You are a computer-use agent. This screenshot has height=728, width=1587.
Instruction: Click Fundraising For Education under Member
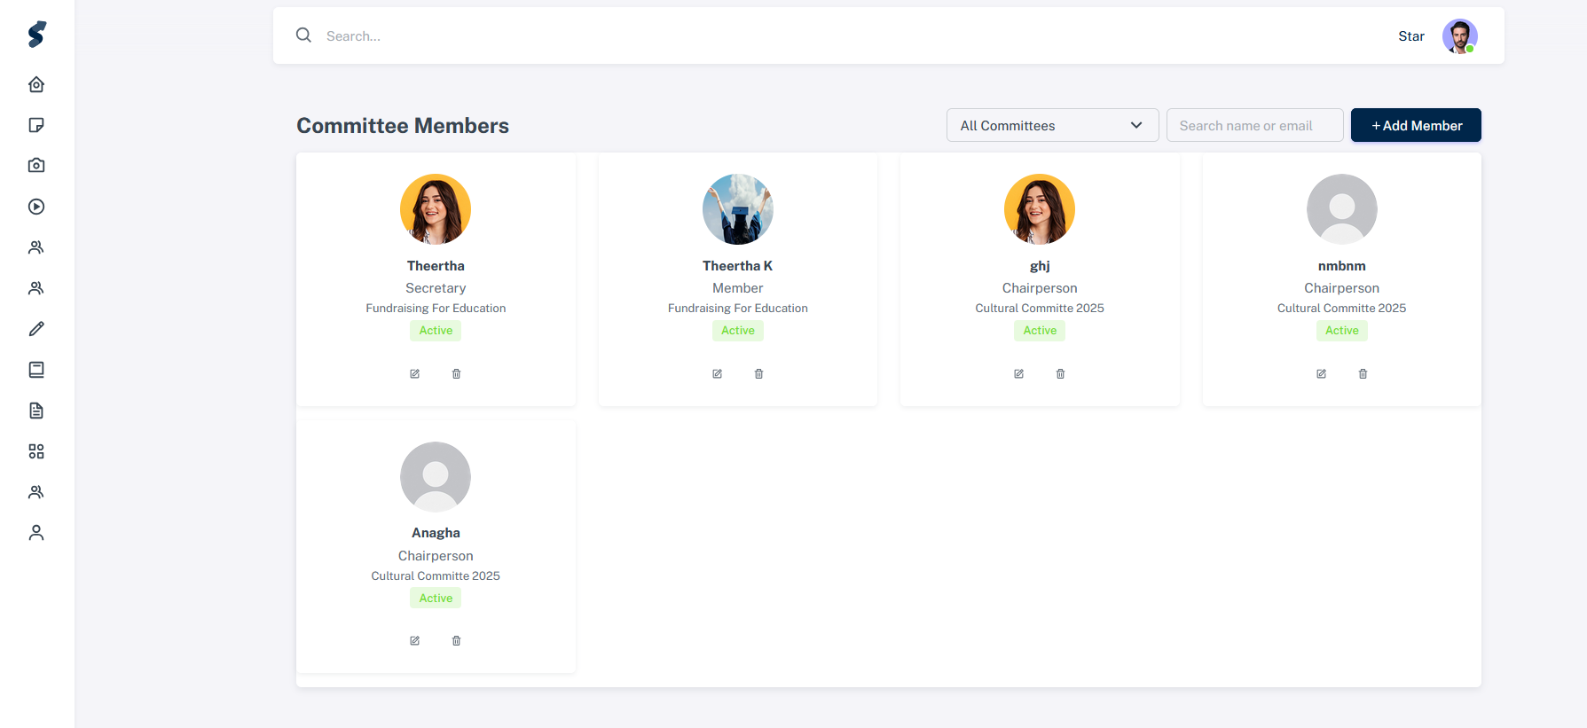coord(738,309)
